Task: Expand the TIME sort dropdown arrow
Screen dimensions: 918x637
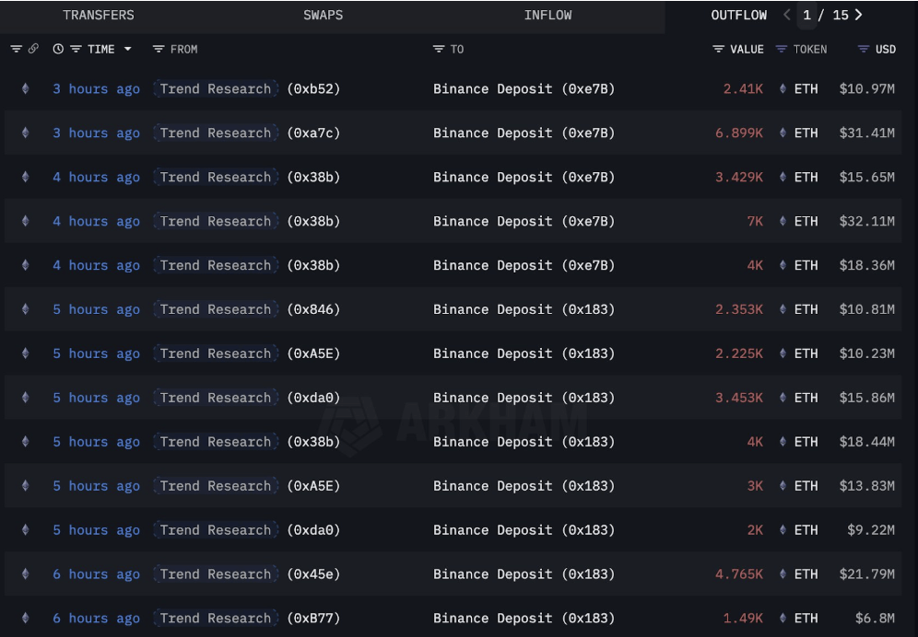Action: [x=127, y=50]
